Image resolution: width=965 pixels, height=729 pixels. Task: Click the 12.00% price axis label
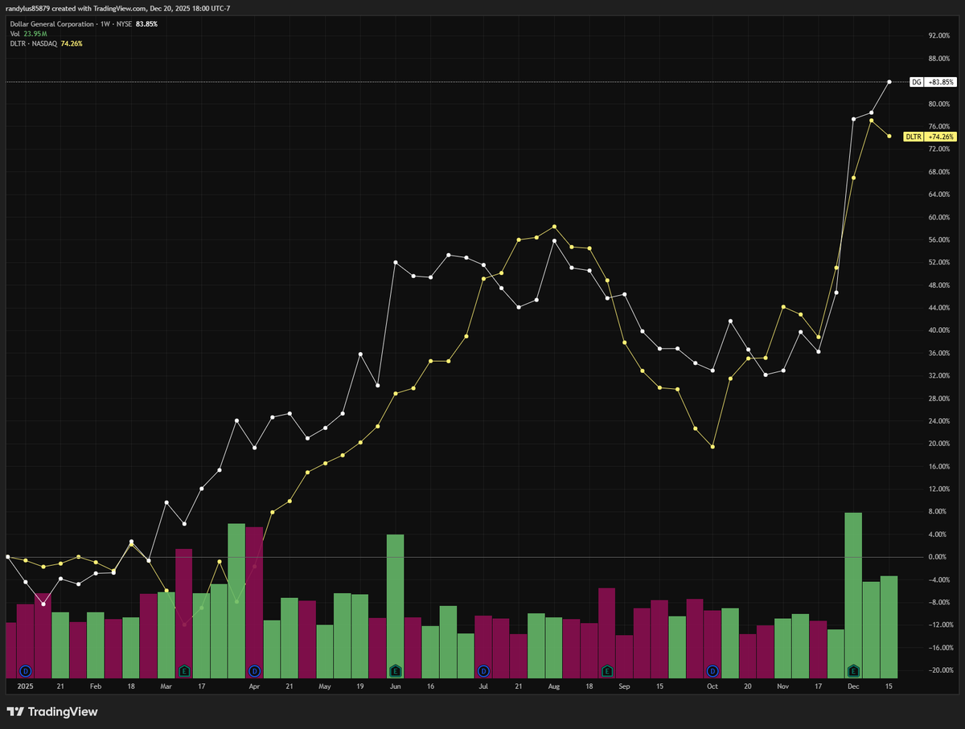(938, 489)
